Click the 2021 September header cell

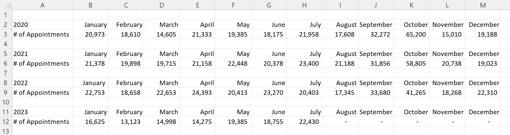click(376, 54)
